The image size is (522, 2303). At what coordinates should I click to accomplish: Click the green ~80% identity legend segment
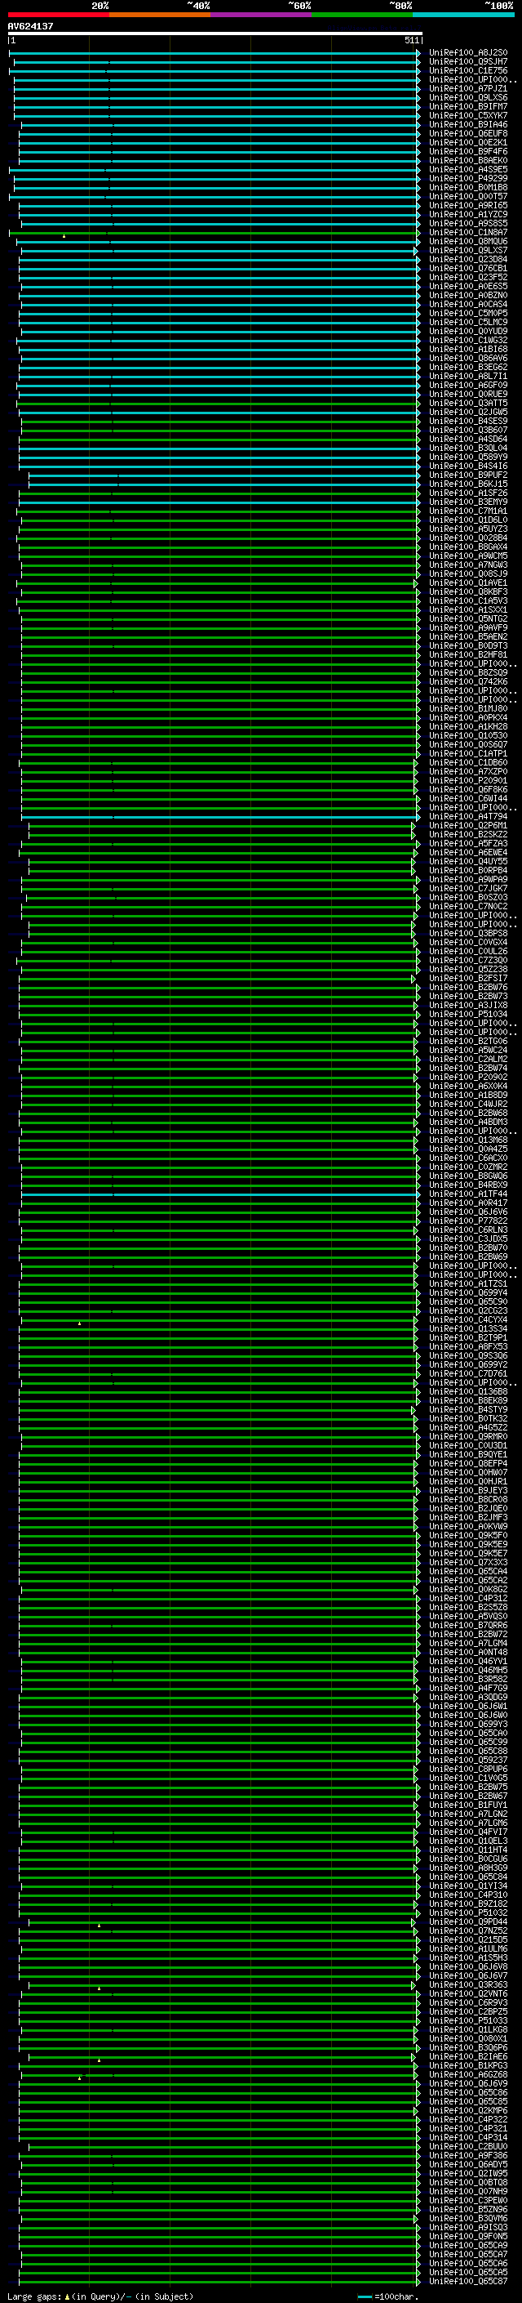tap(362, 15)
